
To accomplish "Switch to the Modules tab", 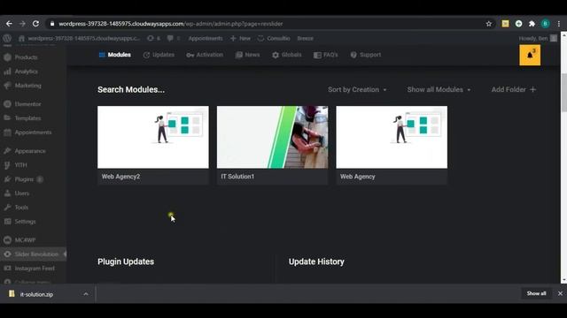I will (x=115, y=55).
